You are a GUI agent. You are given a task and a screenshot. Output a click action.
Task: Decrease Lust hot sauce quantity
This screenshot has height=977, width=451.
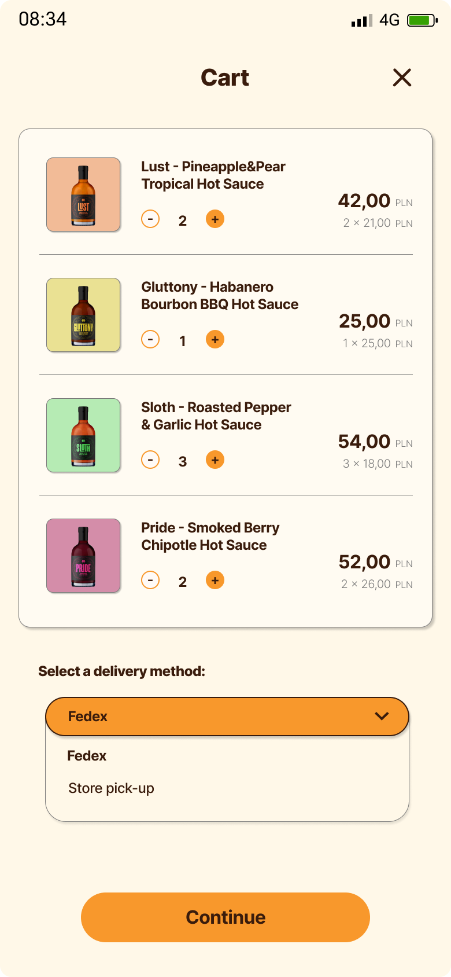(x=150, y=219)
